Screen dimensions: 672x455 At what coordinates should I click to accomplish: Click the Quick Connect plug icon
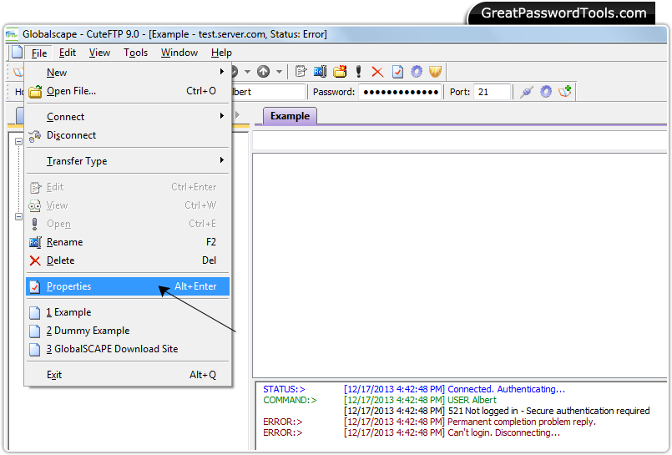pos(527,92)
